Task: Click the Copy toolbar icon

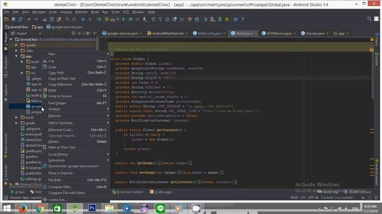Action: click(52, 19)
